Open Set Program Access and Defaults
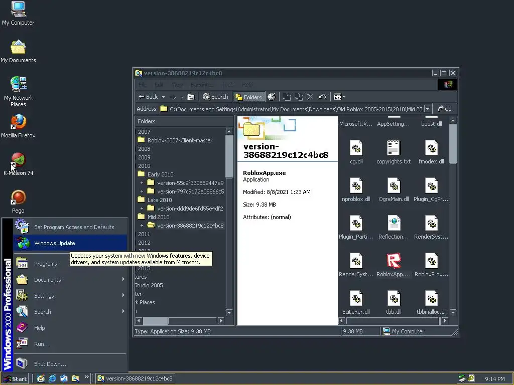 pos(70,227)
